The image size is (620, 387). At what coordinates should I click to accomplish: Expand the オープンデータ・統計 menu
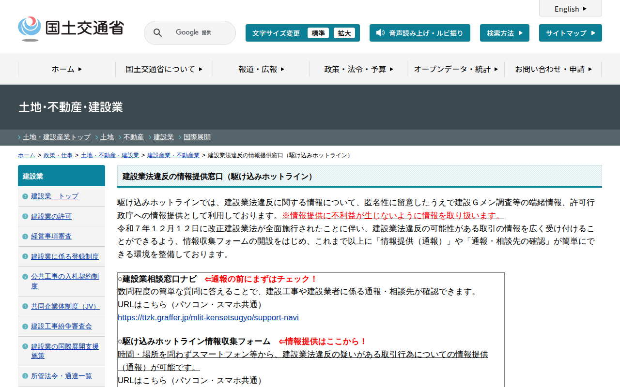tap(456, 69)
